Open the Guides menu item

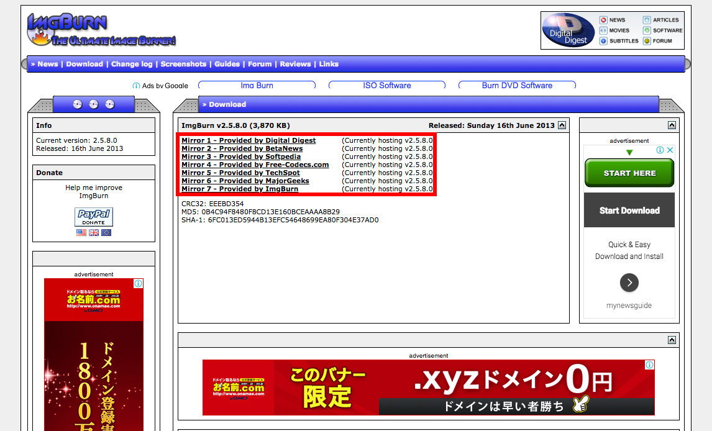(x=227, y=64)
